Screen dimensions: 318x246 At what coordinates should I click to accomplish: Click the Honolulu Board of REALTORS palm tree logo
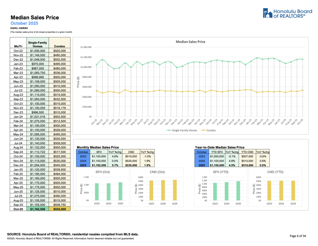click(266, 13)
